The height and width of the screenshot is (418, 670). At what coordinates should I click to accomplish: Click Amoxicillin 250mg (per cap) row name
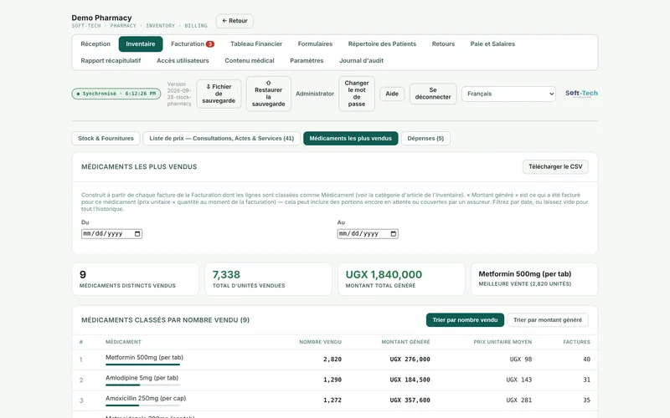146,399
